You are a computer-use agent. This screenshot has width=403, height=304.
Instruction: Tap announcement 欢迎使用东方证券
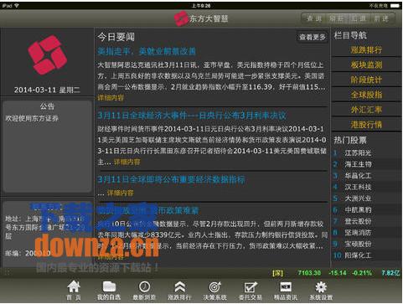(32, 118)
